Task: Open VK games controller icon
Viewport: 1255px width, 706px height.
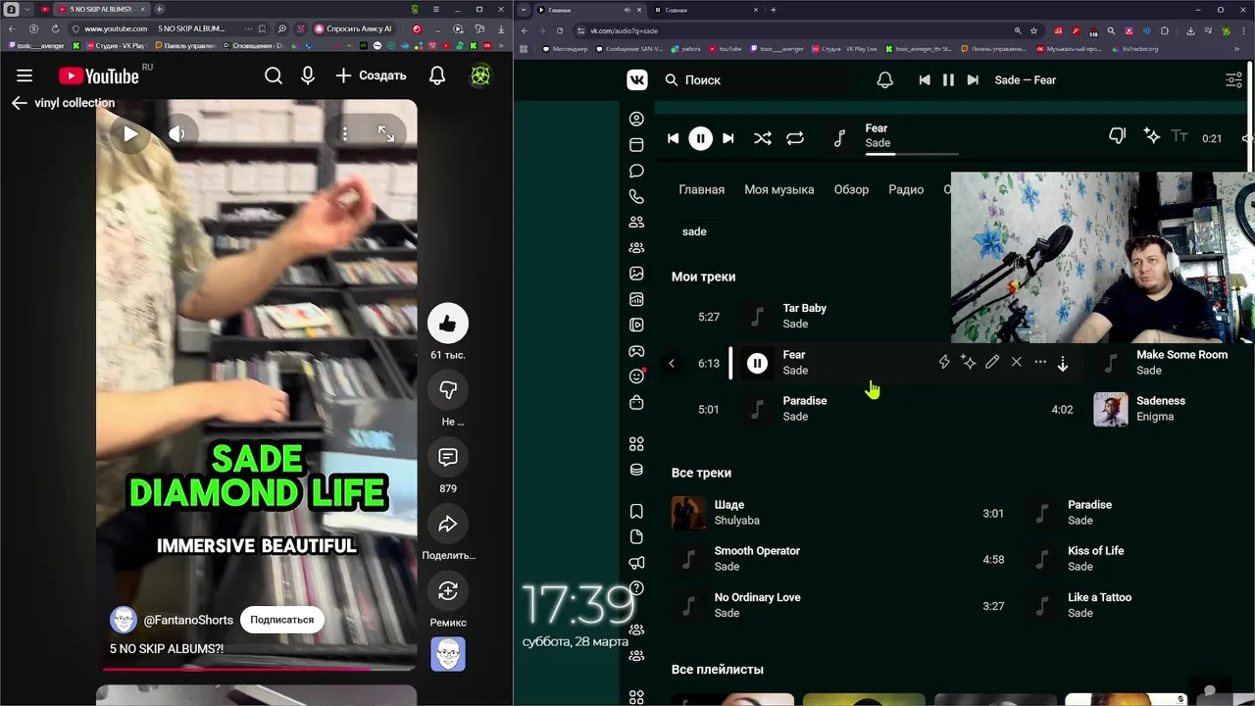Action: point(636,351)
